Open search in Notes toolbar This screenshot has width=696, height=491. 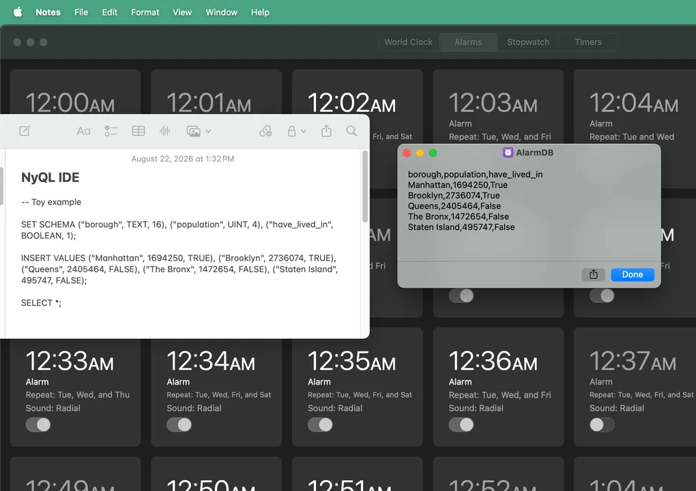(x=351, y=131)
